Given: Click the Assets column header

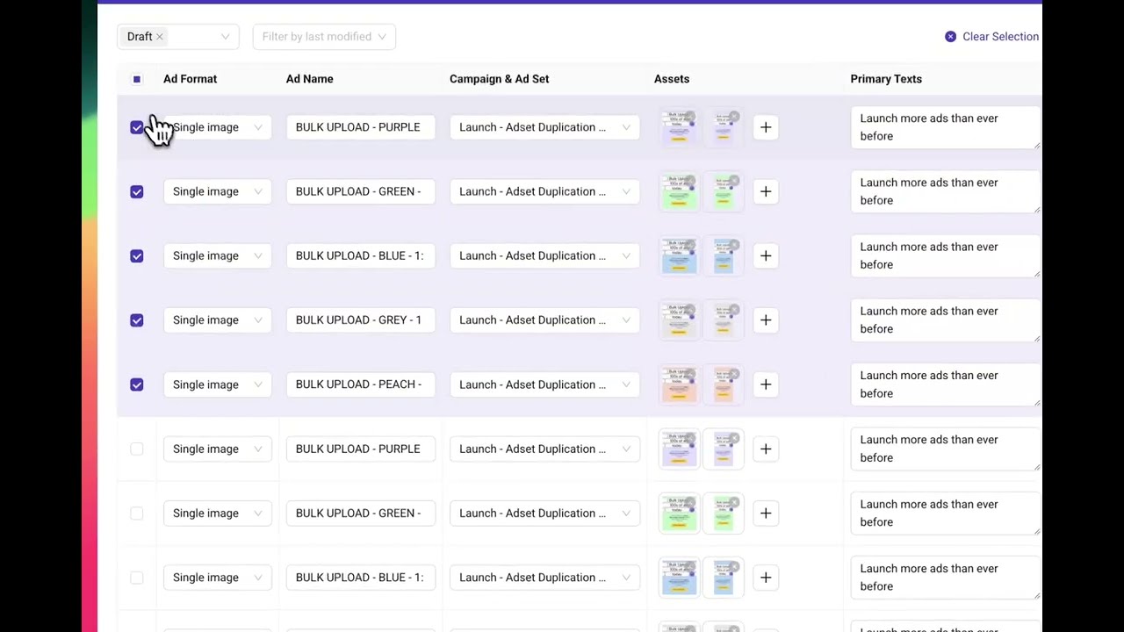Looking at the screenshot, I should [672, 79].
